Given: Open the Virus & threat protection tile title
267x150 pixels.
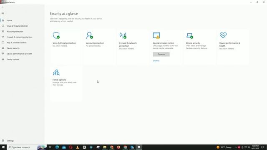Looking at the screenshot, I should click(64, 43).
